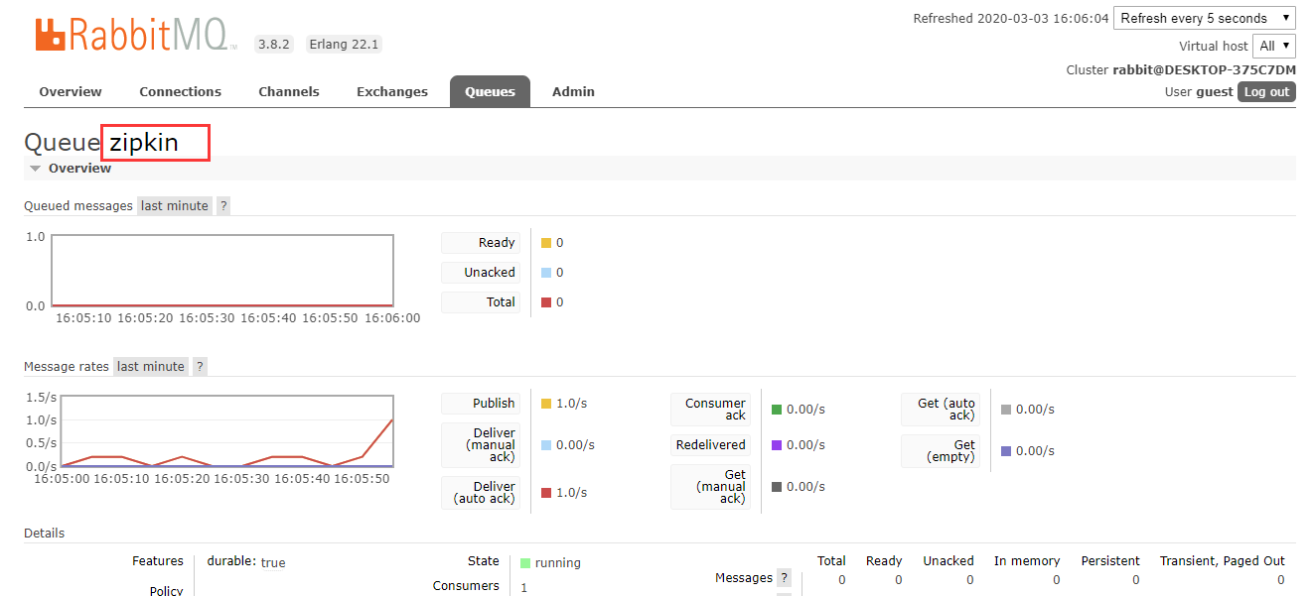Open the Virtual host dropdown
This screenshot has width=1312, height=596.
(x=1274, y=46)
